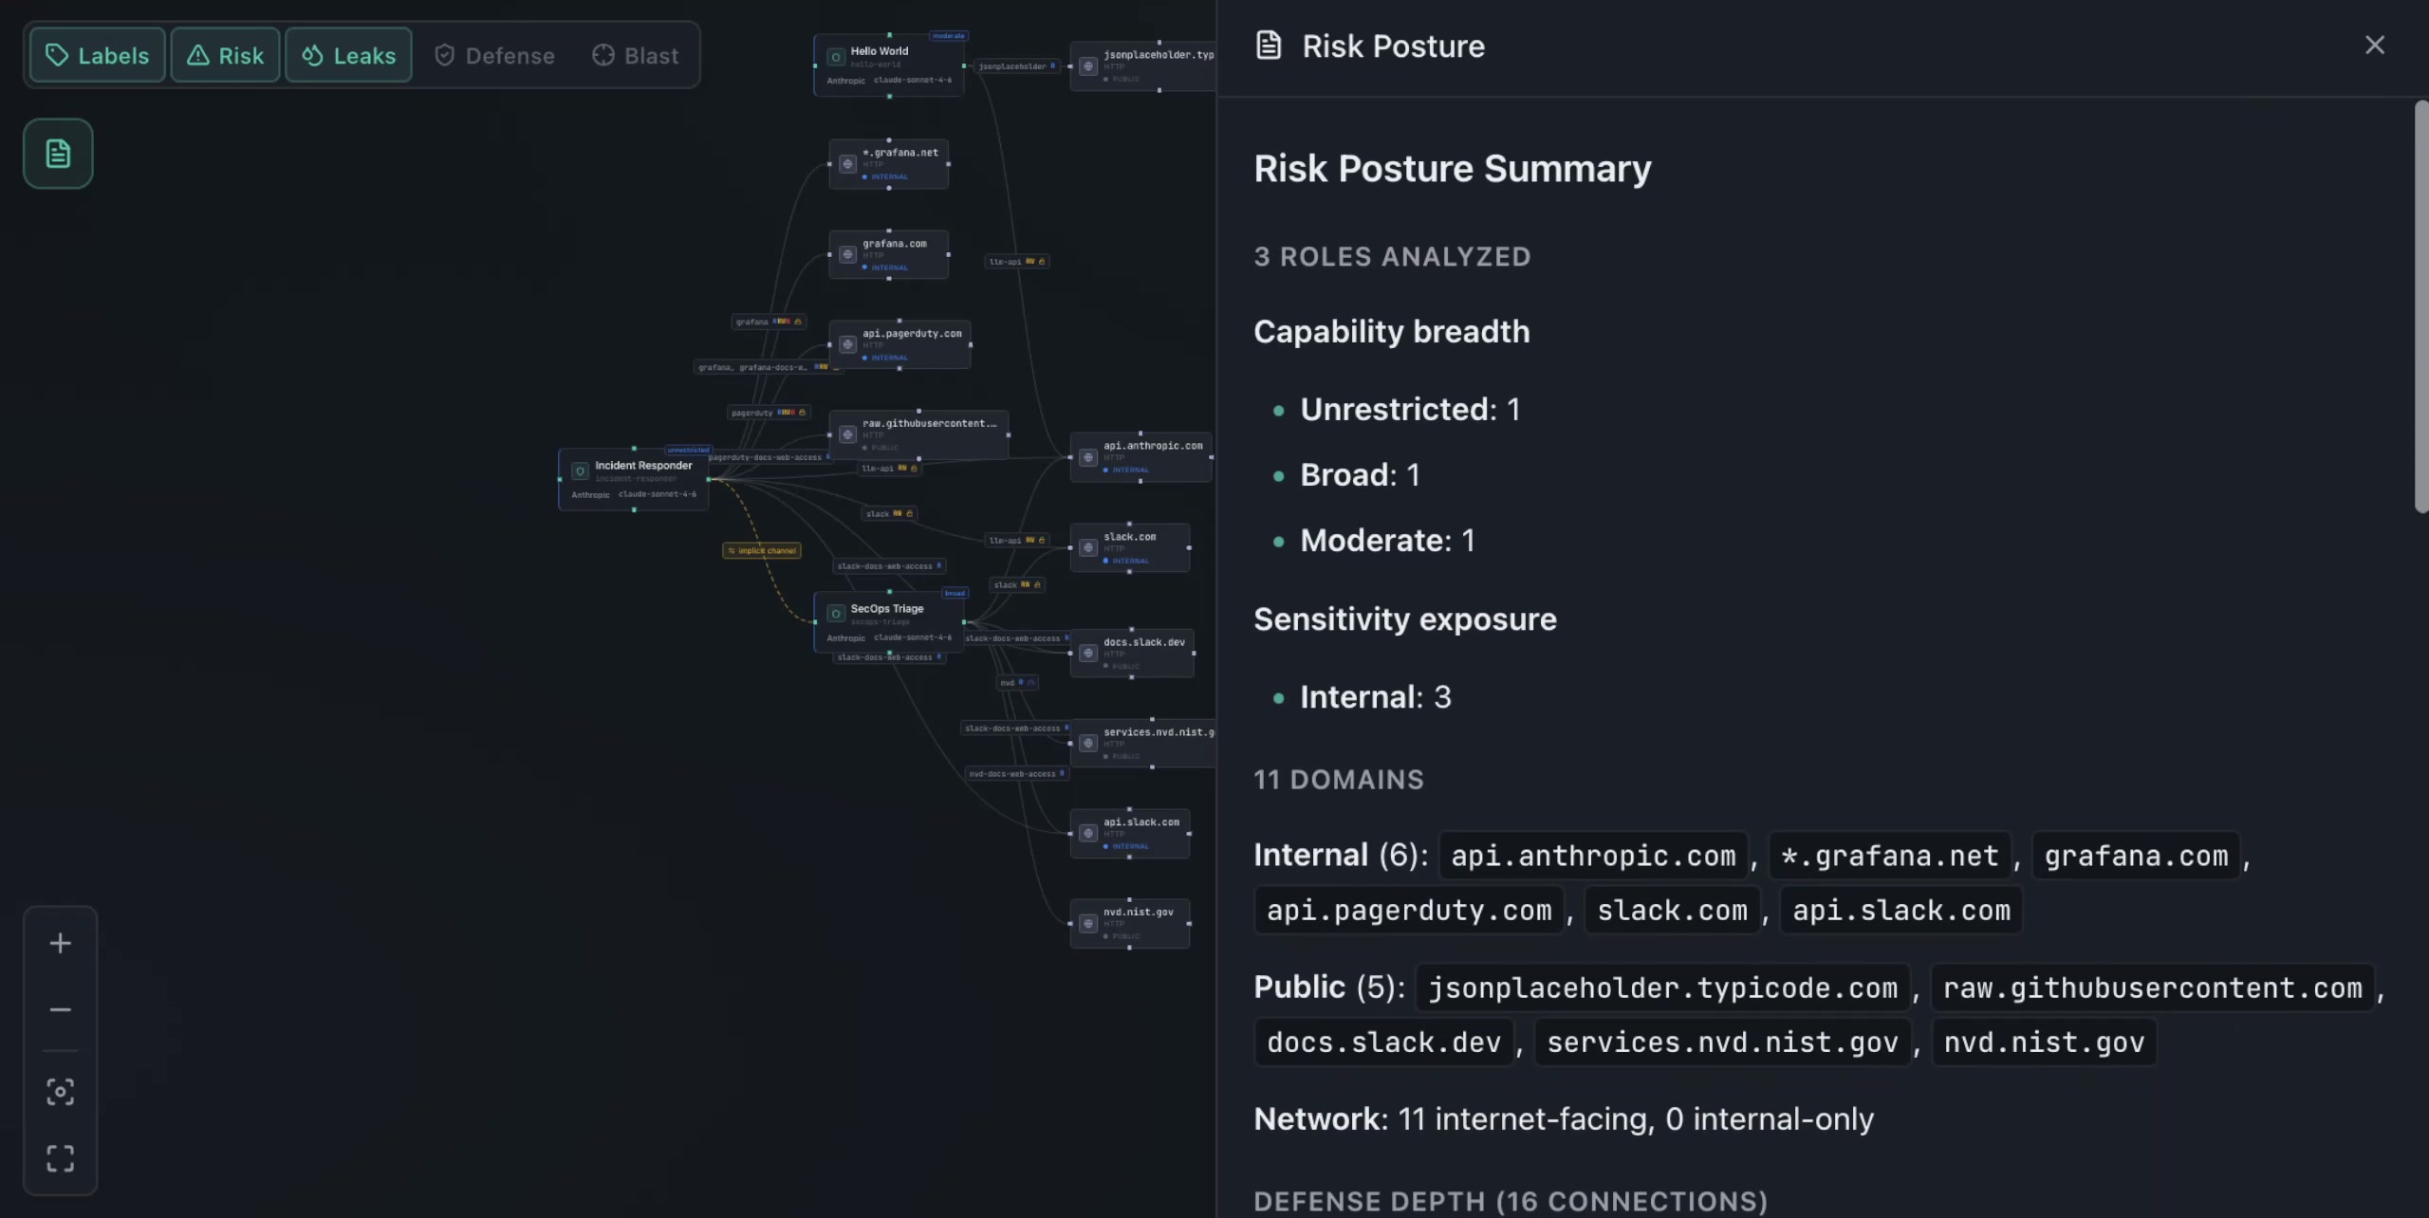Toggle the Leaks overlay
Image resolution: width=2429 pixels, height=1218 pixels.
point(347,55)
